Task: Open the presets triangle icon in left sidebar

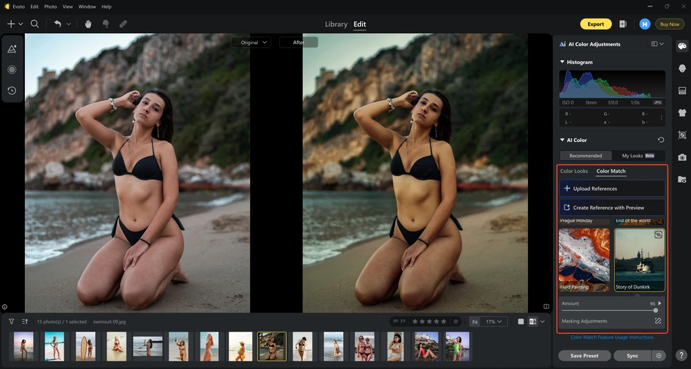Action: (x=12, y=49)
